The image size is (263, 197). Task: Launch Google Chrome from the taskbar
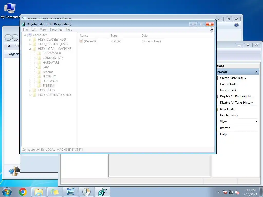23,192
